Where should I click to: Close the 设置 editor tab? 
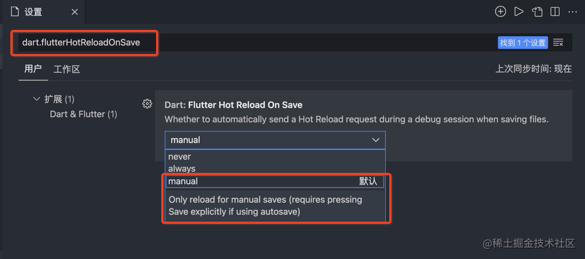tap(75, 12)
